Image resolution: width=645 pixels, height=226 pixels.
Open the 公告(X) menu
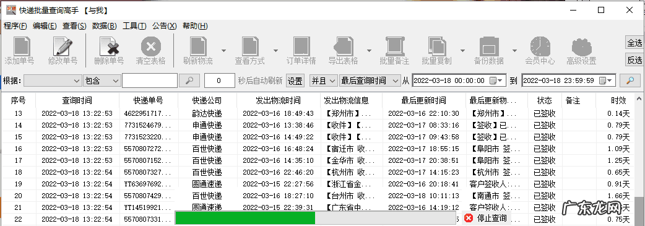coord(165,26)
